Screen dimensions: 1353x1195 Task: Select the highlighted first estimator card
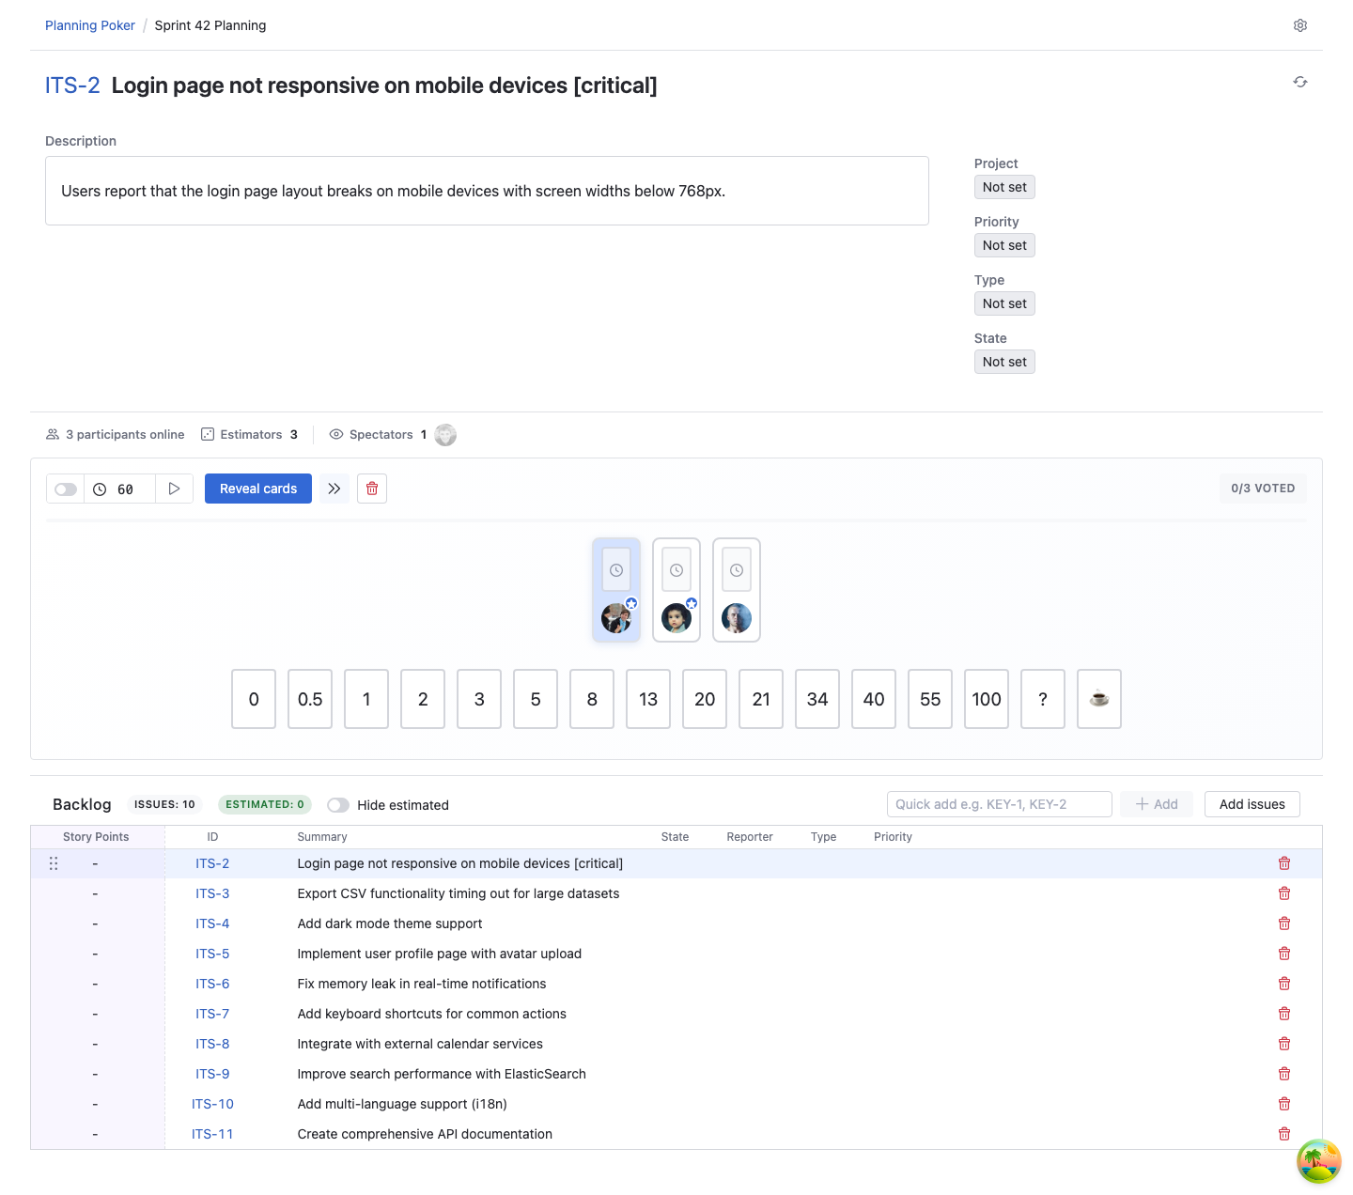tap(616, 590)
